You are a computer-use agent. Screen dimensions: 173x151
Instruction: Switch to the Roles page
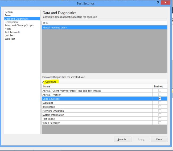point(8,15)
